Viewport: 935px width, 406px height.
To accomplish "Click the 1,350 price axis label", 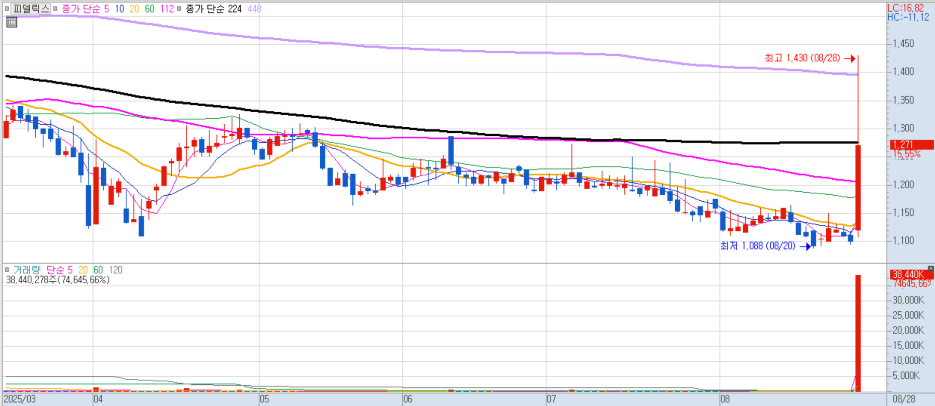I will pos(903,100).
